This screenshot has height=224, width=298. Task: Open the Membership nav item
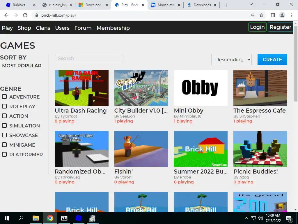coord(113,28)
